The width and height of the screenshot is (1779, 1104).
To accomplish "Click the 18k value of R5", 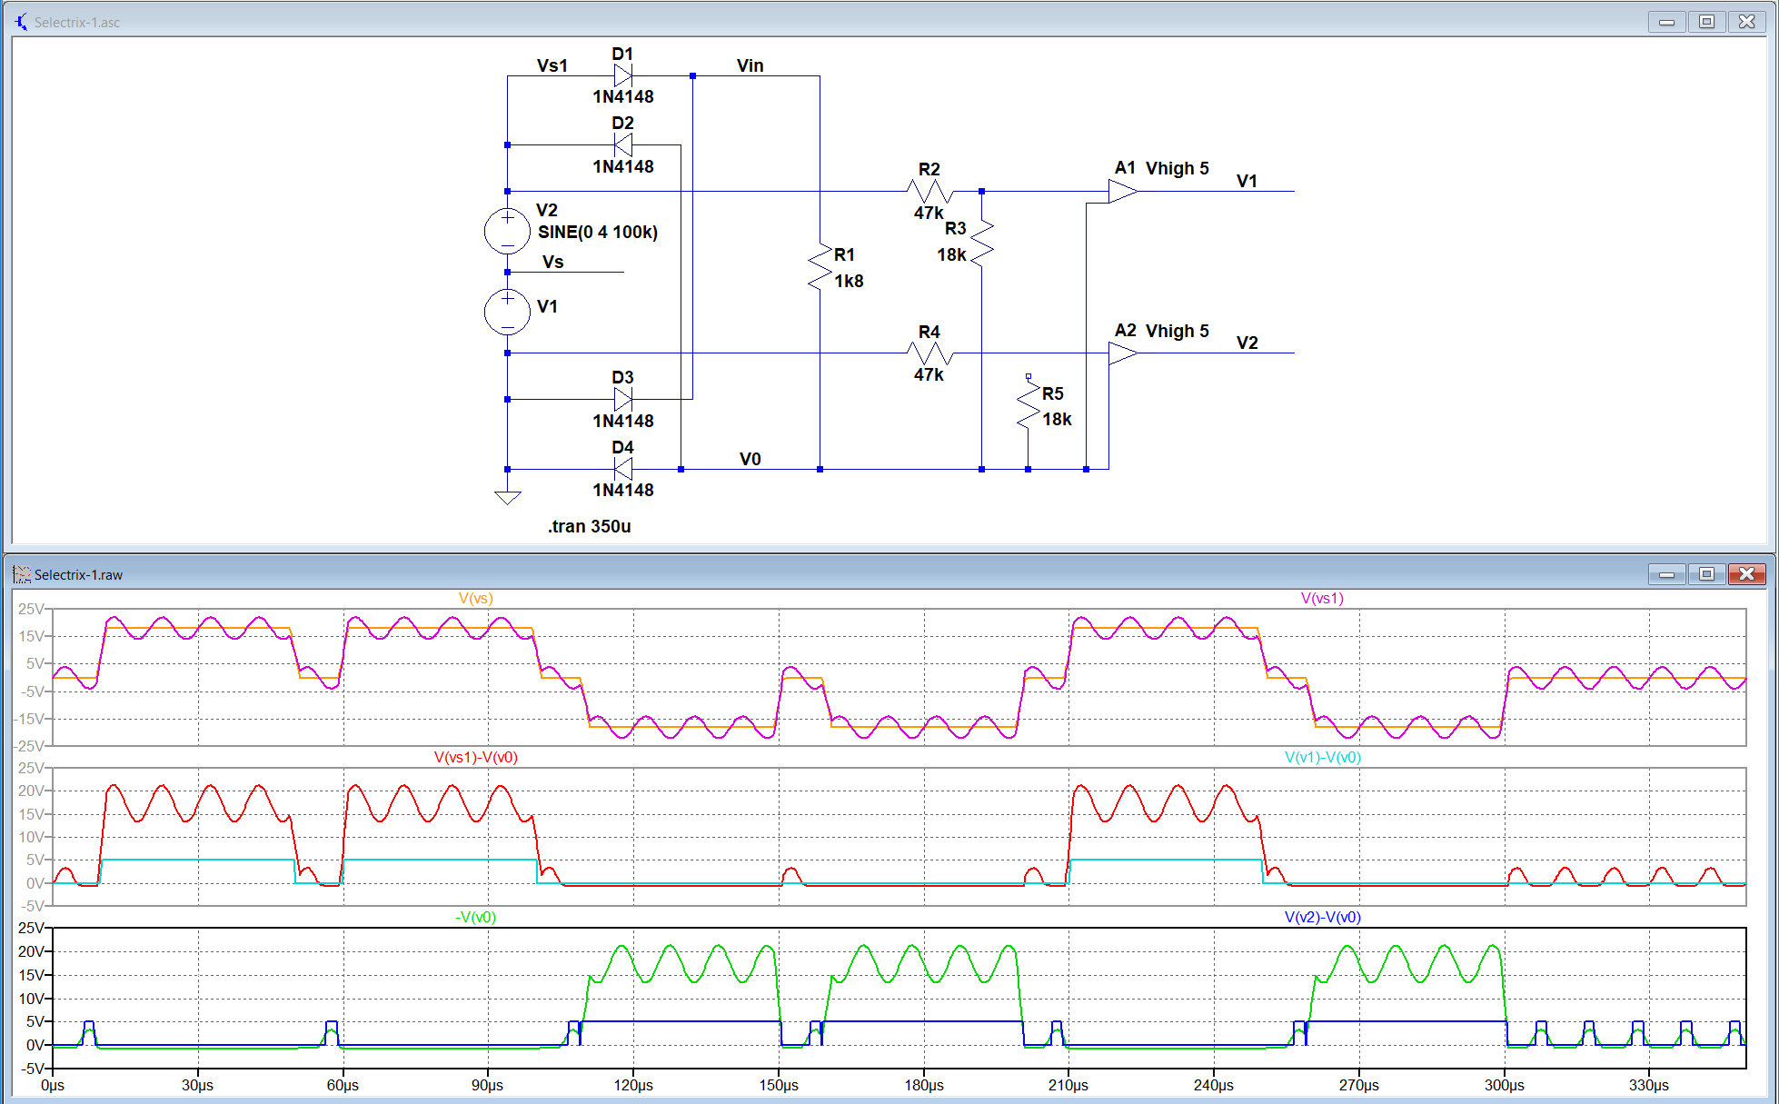I will pyautogui.click(x=1057, y=419).
